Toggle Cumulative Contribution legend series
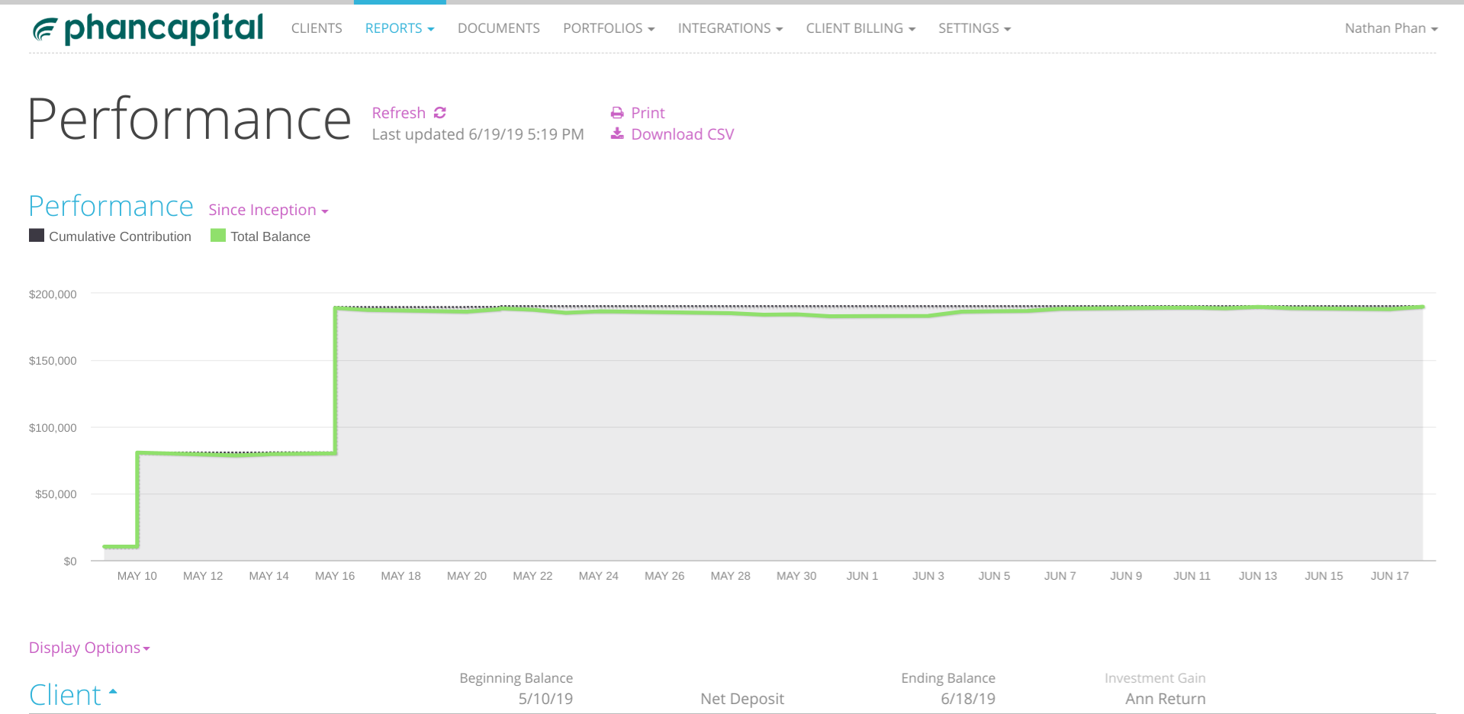This screenshot has width=1464, height=714. [x=111, y=236]
